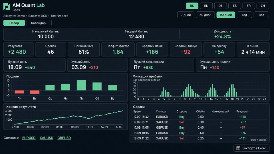
Task: Follow the EURUSD symbol link
Action: pyautogui.click(x=29, y=138)
